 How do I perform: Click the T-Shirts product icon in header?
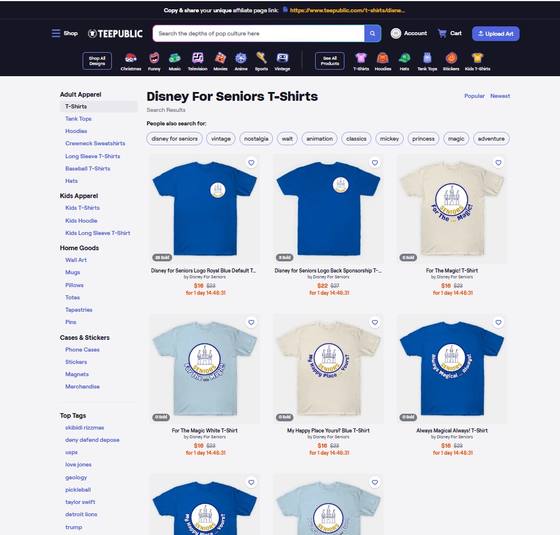(x=361, y=58)
